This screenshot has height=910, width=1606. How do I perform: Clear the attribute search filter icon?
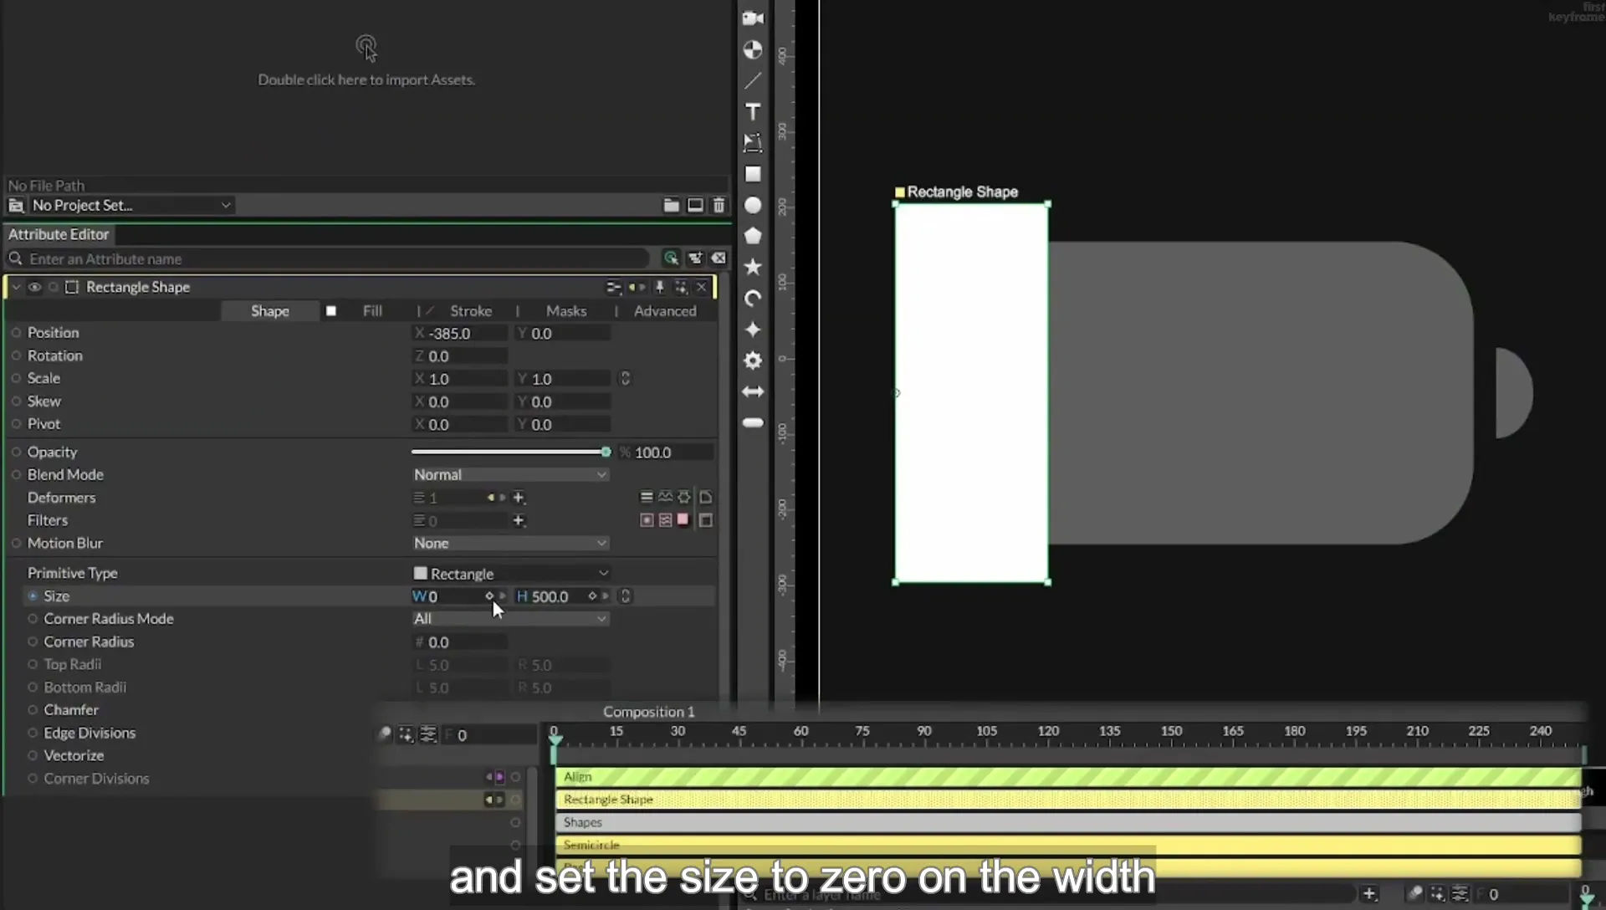click(x=719, y=258)
